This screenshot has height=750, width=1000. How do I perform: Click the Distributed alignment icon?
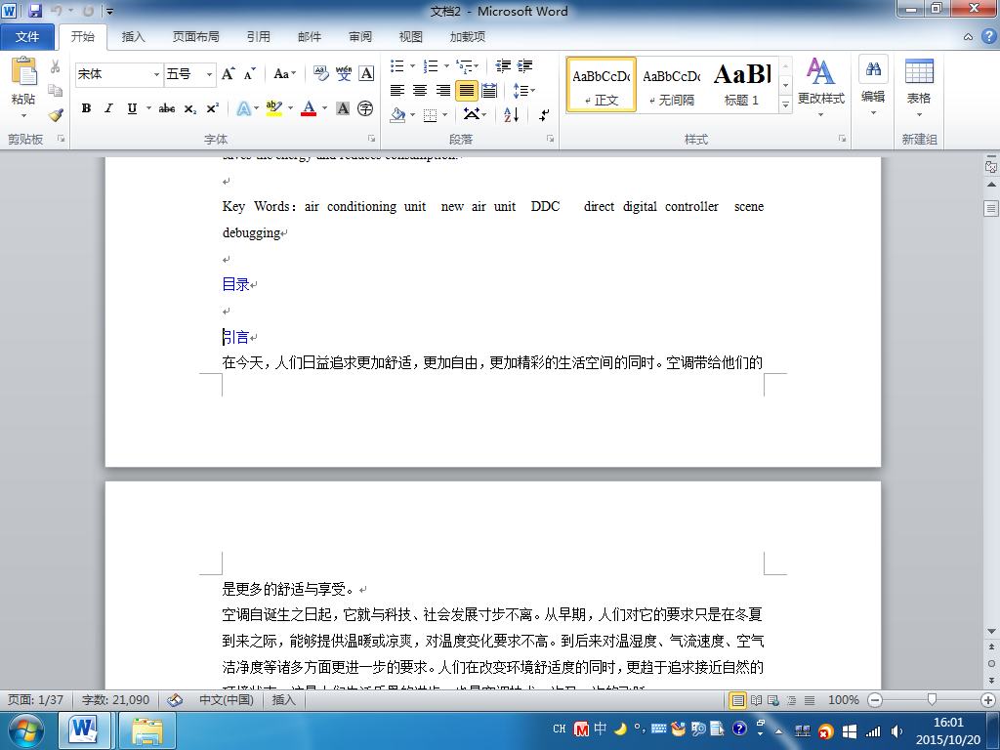[x=489, y=91]
